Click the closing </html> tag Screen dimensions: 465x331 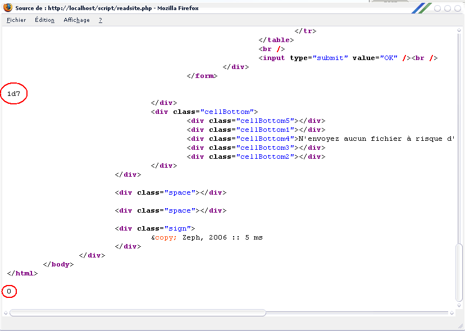coord(22,273)
